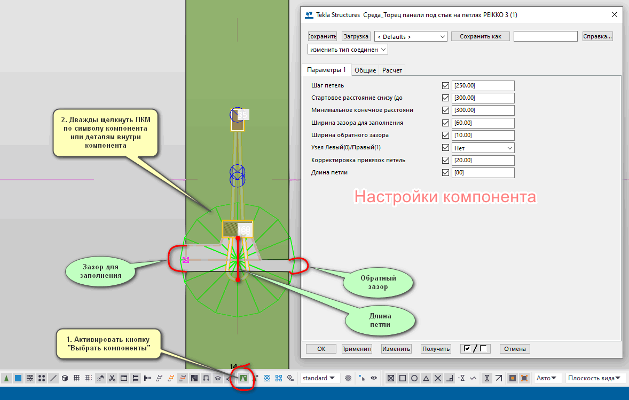Switch to the 'Общие' tab
629x400 pixels.
click(x=365, y=70)
